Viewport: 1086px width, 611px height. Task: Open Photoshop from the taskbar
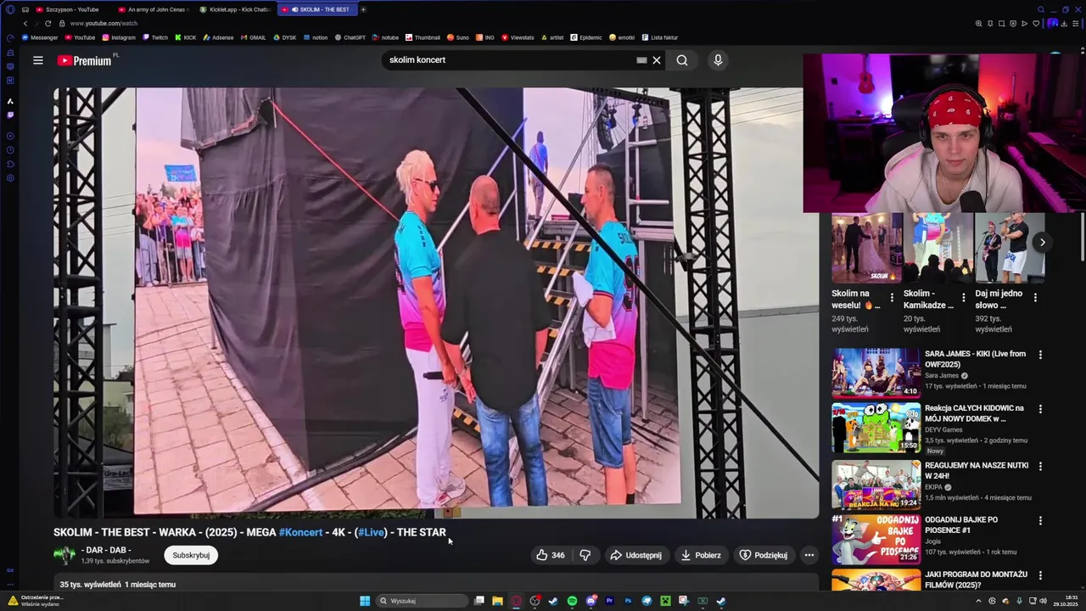[628, 601]
